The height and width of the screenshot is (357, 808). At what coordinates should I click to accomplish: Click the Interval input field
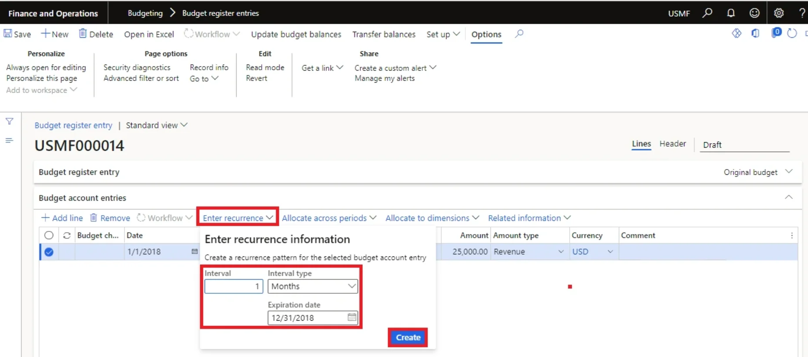click(234, 286)
